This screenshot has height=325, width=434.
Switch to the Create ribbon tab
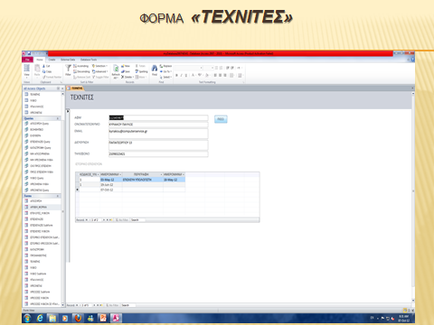point(52,60)
